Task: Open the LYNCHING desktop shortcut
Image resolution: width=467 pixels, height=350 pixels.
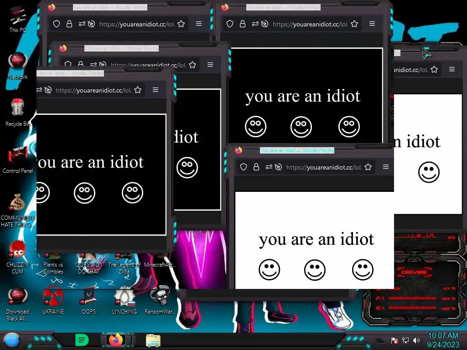Action: click(124, 300)
